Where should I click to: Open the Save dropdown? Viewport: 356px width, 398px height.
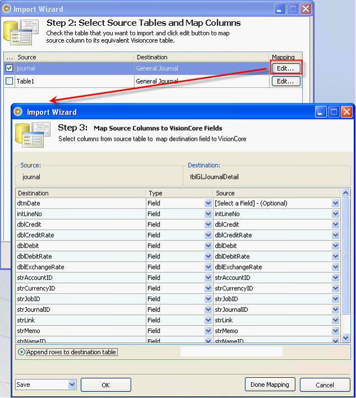72,385
